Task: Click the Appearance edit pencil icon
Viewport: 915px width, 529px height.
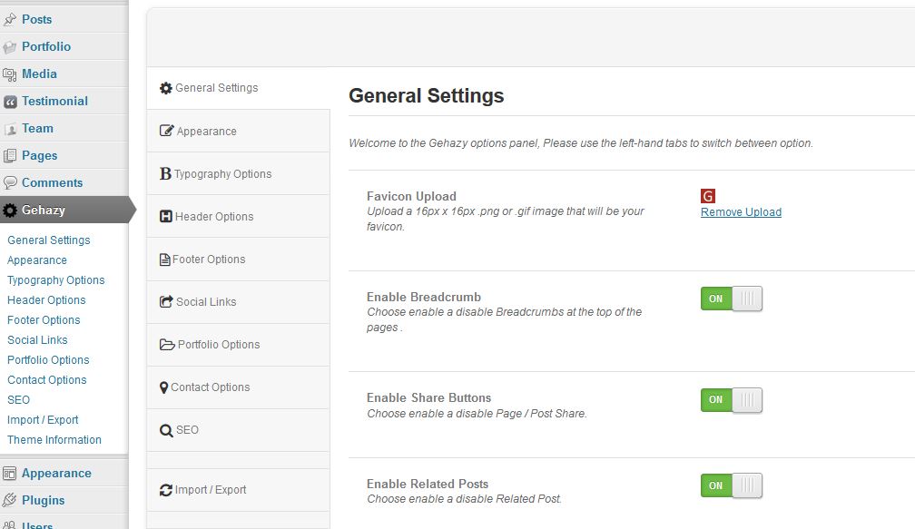Action: (166, 132)
